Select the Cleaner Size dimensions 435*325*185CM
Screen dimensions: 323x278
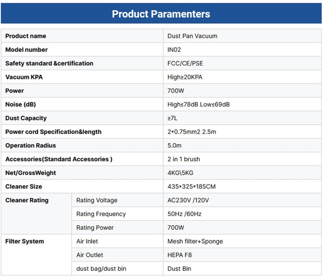point(191,186)
